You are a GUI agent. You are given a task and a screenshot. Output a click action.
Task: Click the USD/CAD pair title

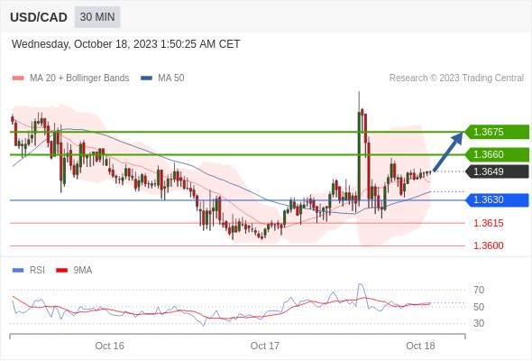39,17
